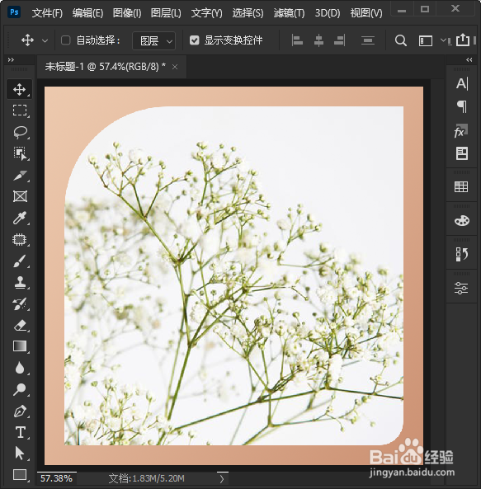Image resolution: width=481 pixels, height=489 pixels.
Task: Open the 文件(F) menu
Action: click(47, 13)
